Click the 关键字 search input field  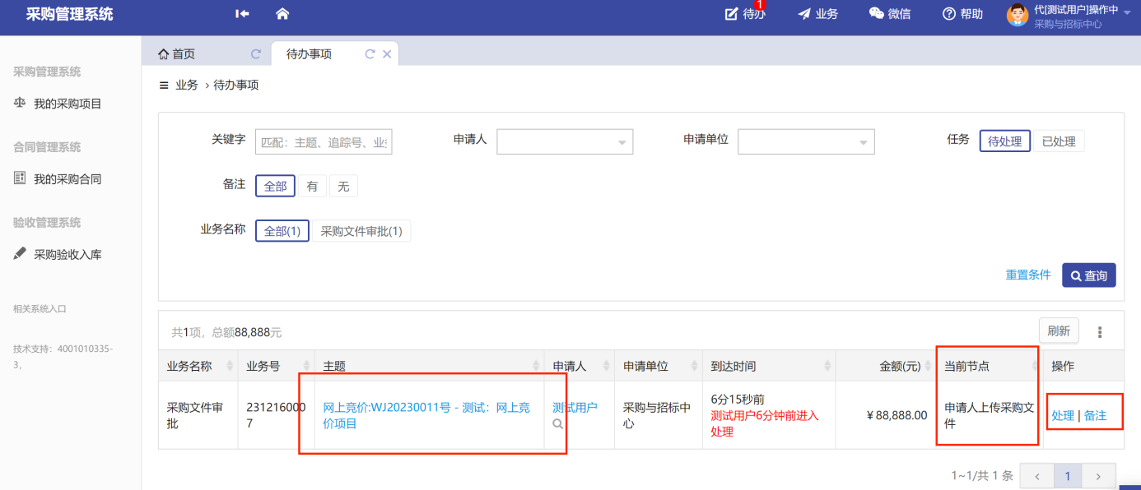(x=324, y=142)
